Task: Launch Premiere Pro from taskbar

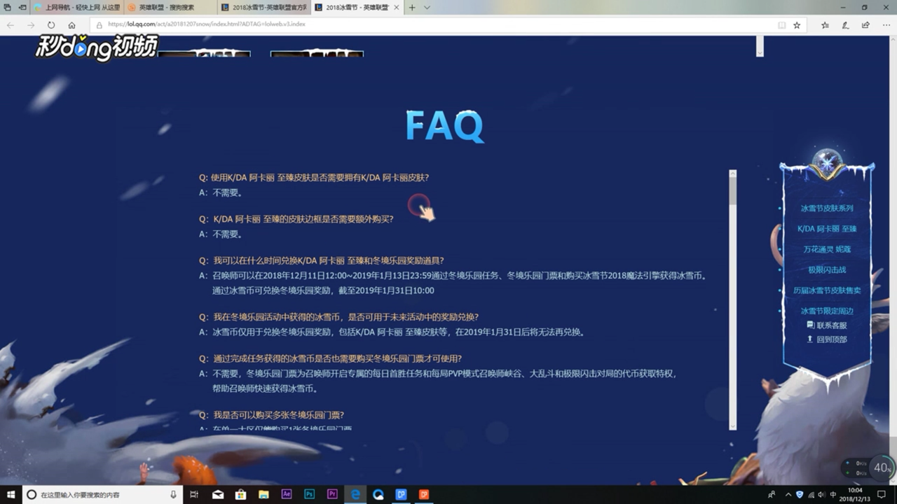Action: 332,494
